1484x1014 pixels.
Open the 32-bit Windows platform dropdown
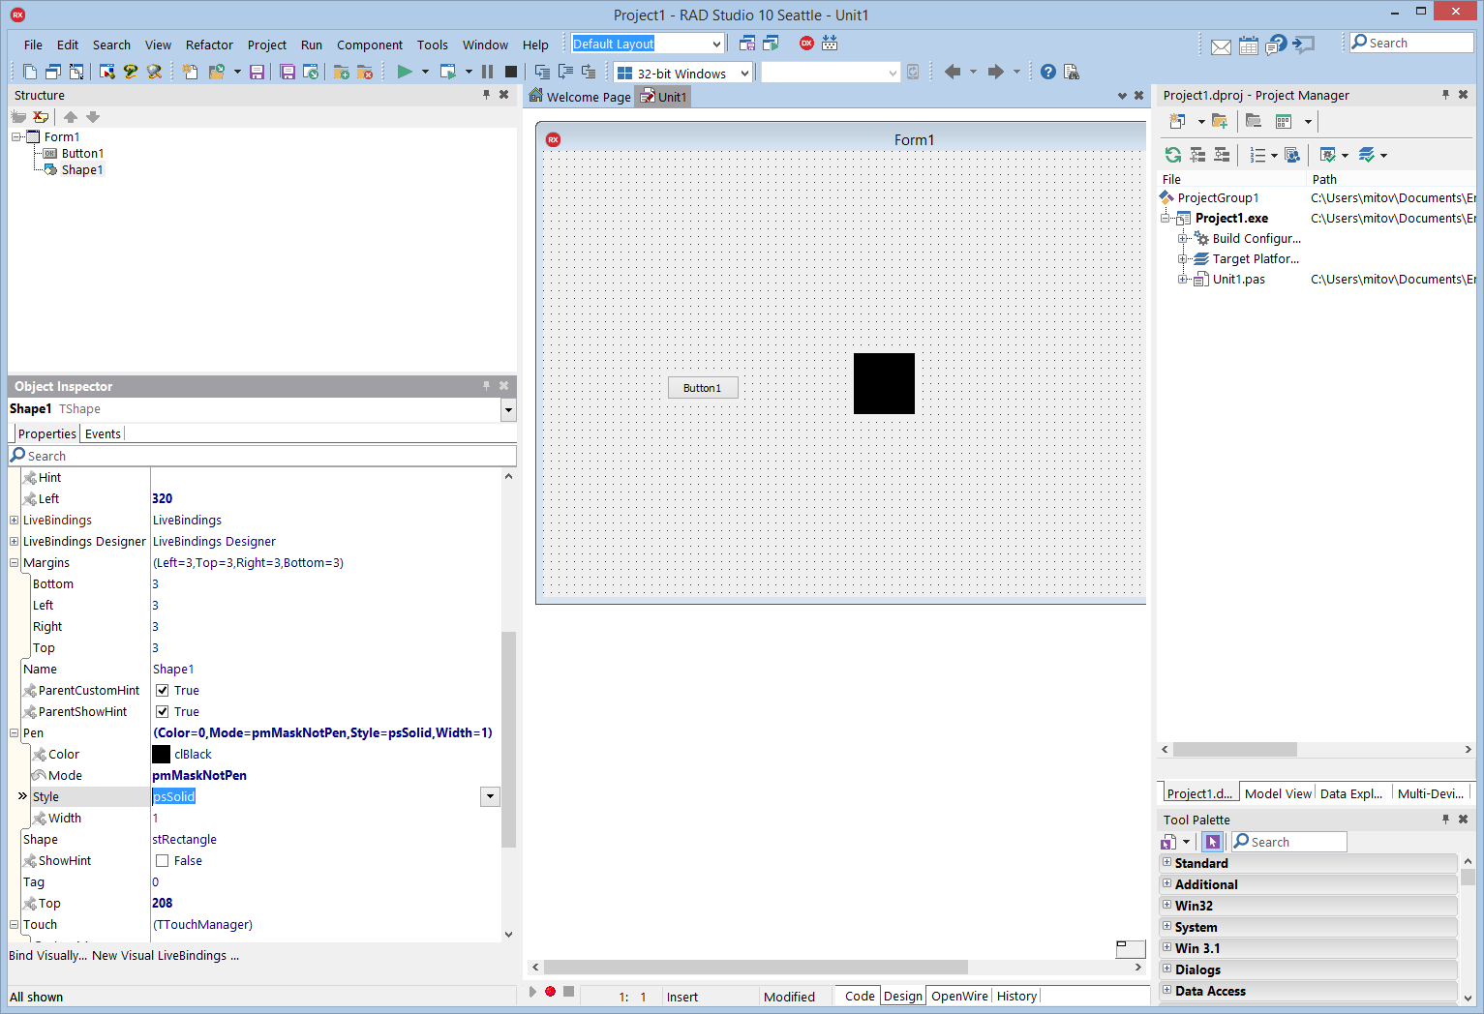(744, 74)
